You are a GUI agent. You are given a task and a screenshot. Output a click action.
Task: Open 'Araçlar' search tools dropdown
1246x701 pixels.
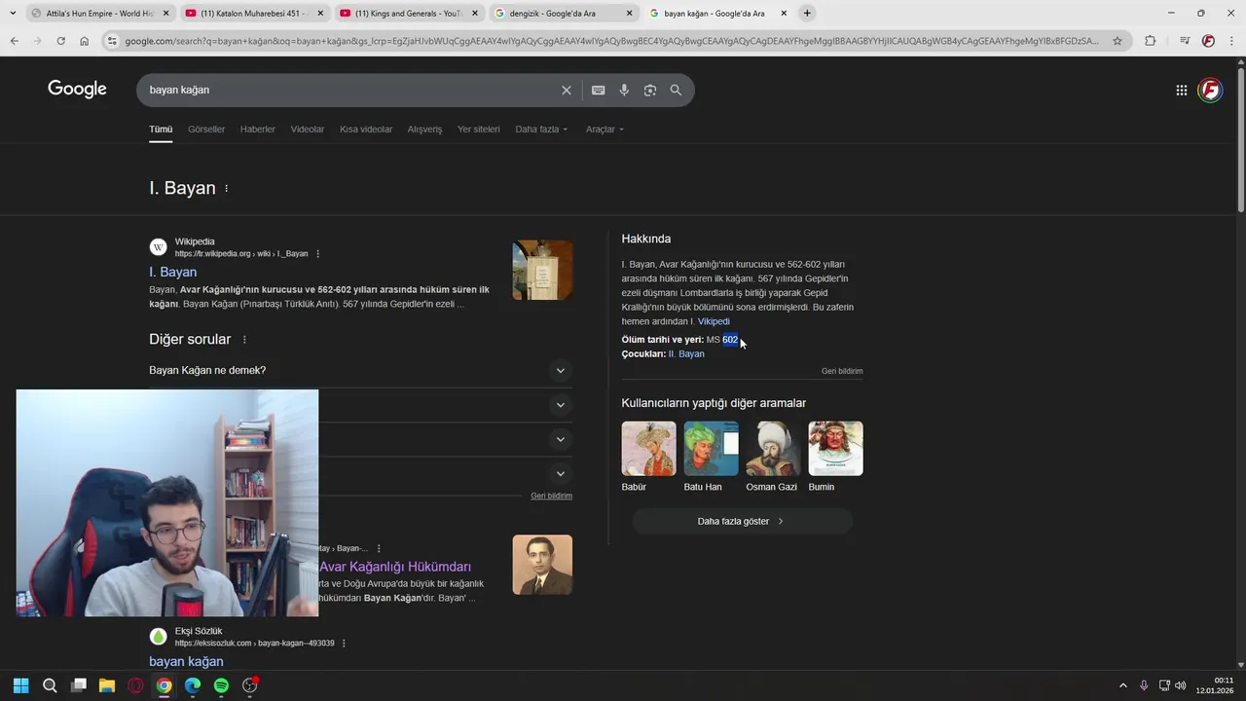click(605, 129)
